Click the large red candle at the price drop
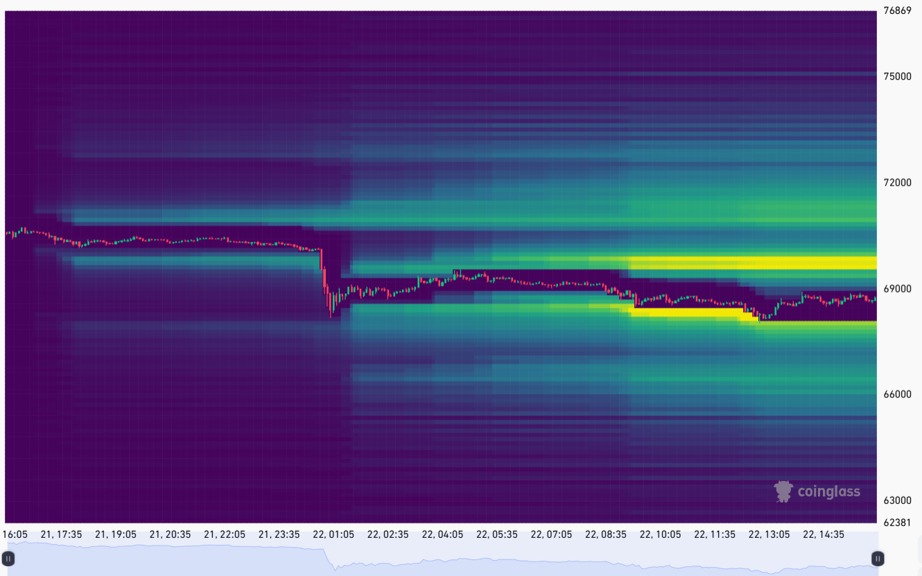 pos(324,277)
